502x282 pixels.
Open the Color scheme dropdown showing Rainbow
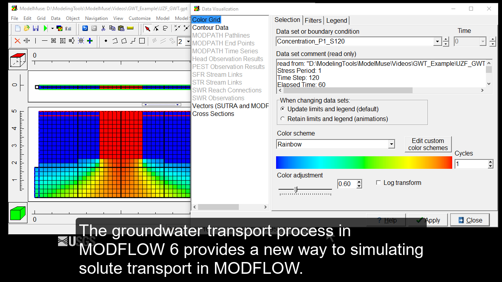(391, 144)
